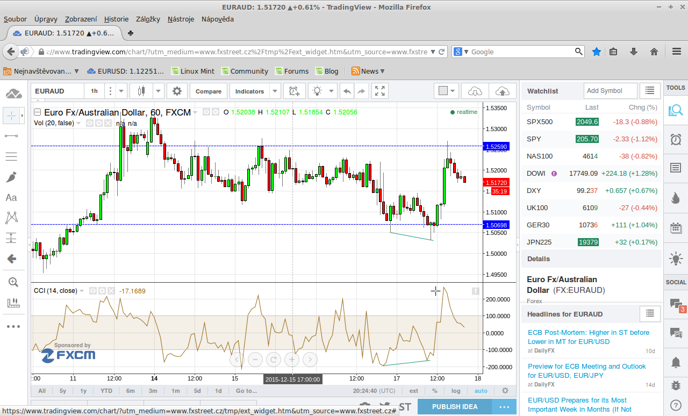Toggle percent scale button
Viewport: 688px width, 416px height.
[x=434, y=391]
